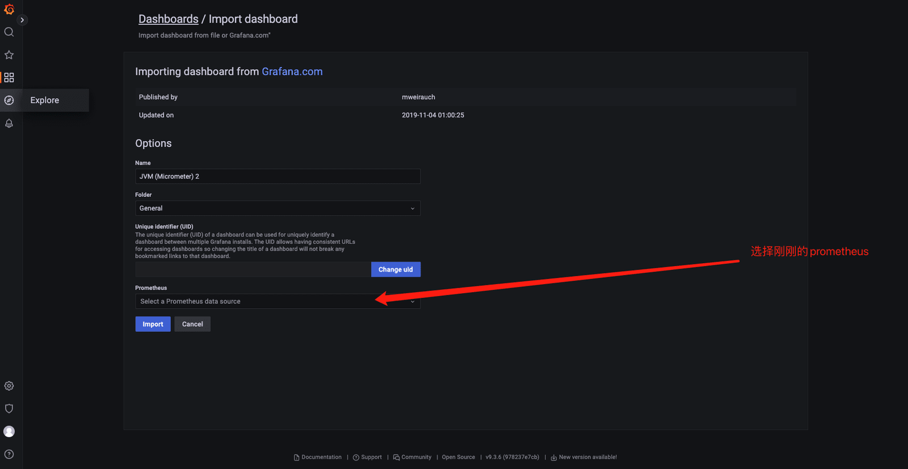Image resolution: width=908 pixels, height=469 pixels.
Task: Open the Dashboards grid icon
Action: (x=9, y=78)
